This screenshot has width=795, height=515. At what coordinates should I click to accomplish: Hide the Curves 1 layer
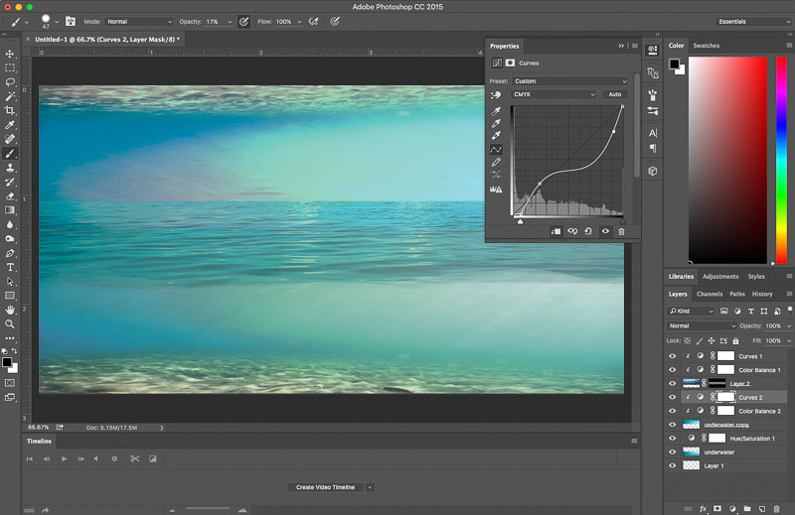673,356
